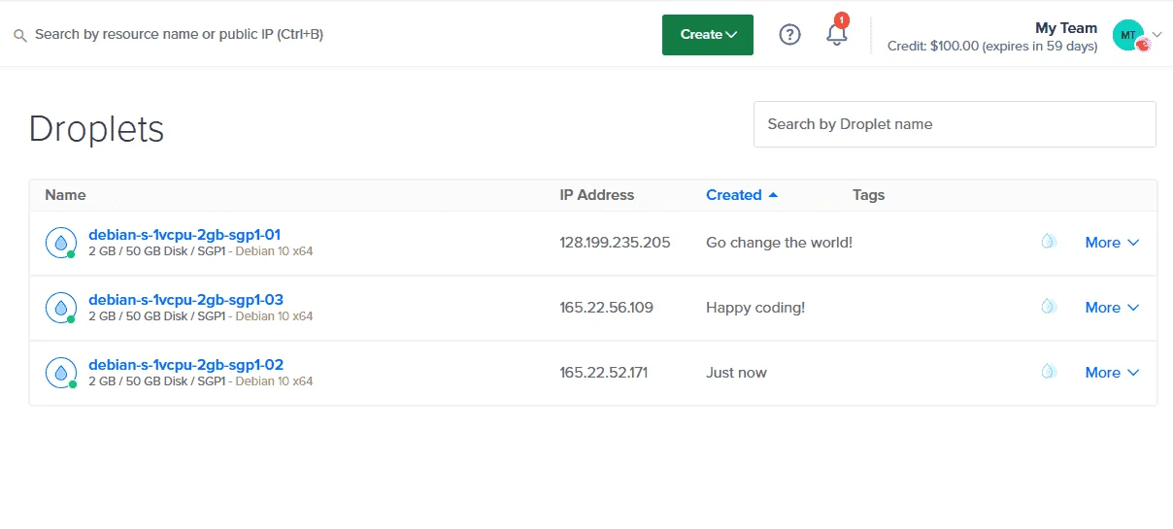
Task: Expand the My Team account chevron
Action: tap(1156, 35)
